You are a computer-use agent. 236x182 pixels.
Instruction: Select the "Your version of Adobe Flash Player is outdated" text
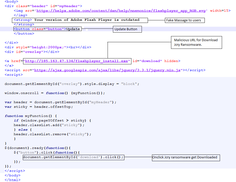point(87,20)
